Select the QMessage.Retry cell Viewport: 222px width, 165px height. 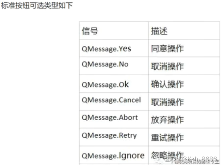pyautogui.click(x=114, y=137)
